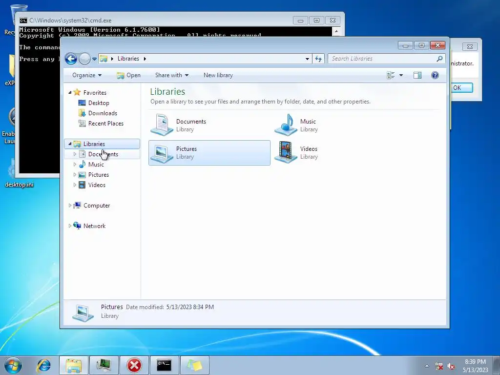Image resolution: width=500 pixels, height=375 pixels.
Task: Click OK in the background dialog
Action: 462,88
